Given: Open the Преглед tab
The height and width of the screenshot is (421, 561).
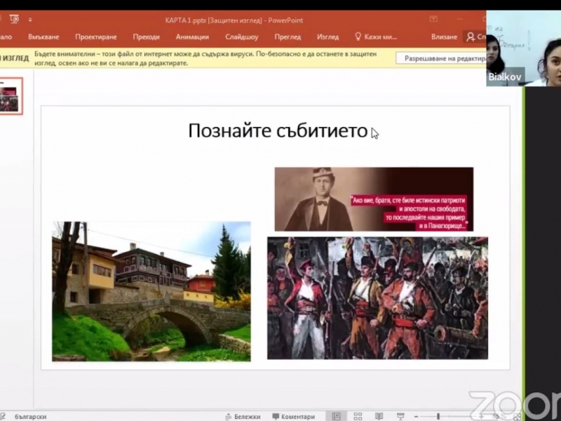Looking at the screenshot, I should tap(288, 37).
